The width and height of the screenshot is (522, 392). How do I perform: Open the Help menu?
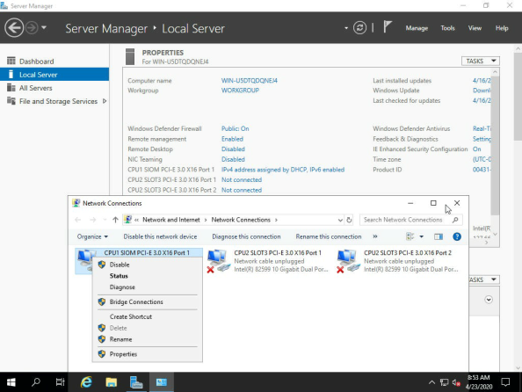tap(502, 28)
